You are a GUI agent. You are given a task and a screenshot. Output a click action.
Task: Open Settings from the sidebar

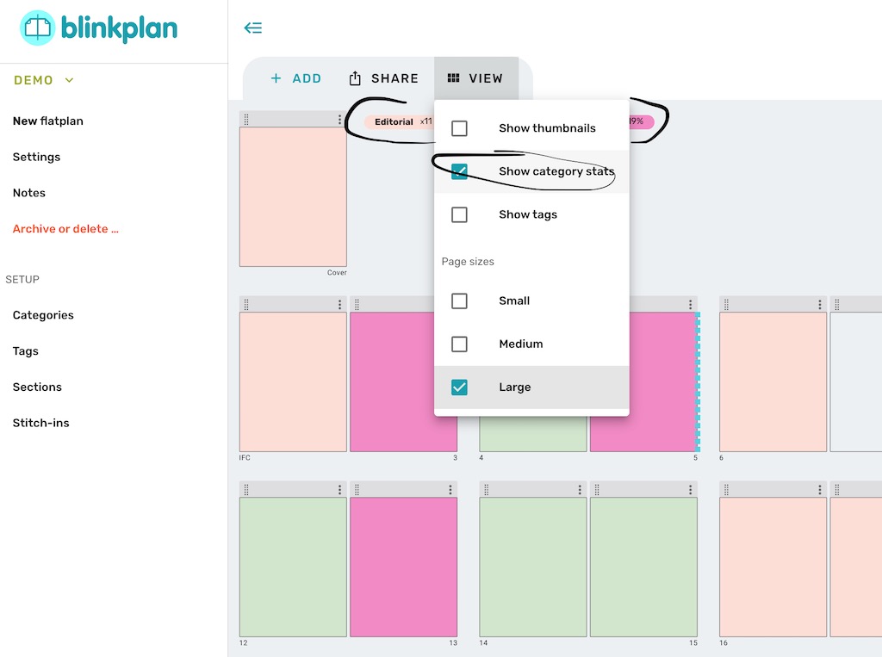tap(36, 157)
